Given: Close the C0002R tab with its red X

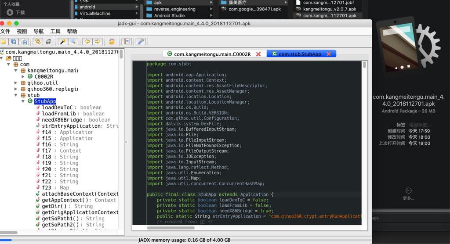Looking at the screenshot, I should pos(258,54).
